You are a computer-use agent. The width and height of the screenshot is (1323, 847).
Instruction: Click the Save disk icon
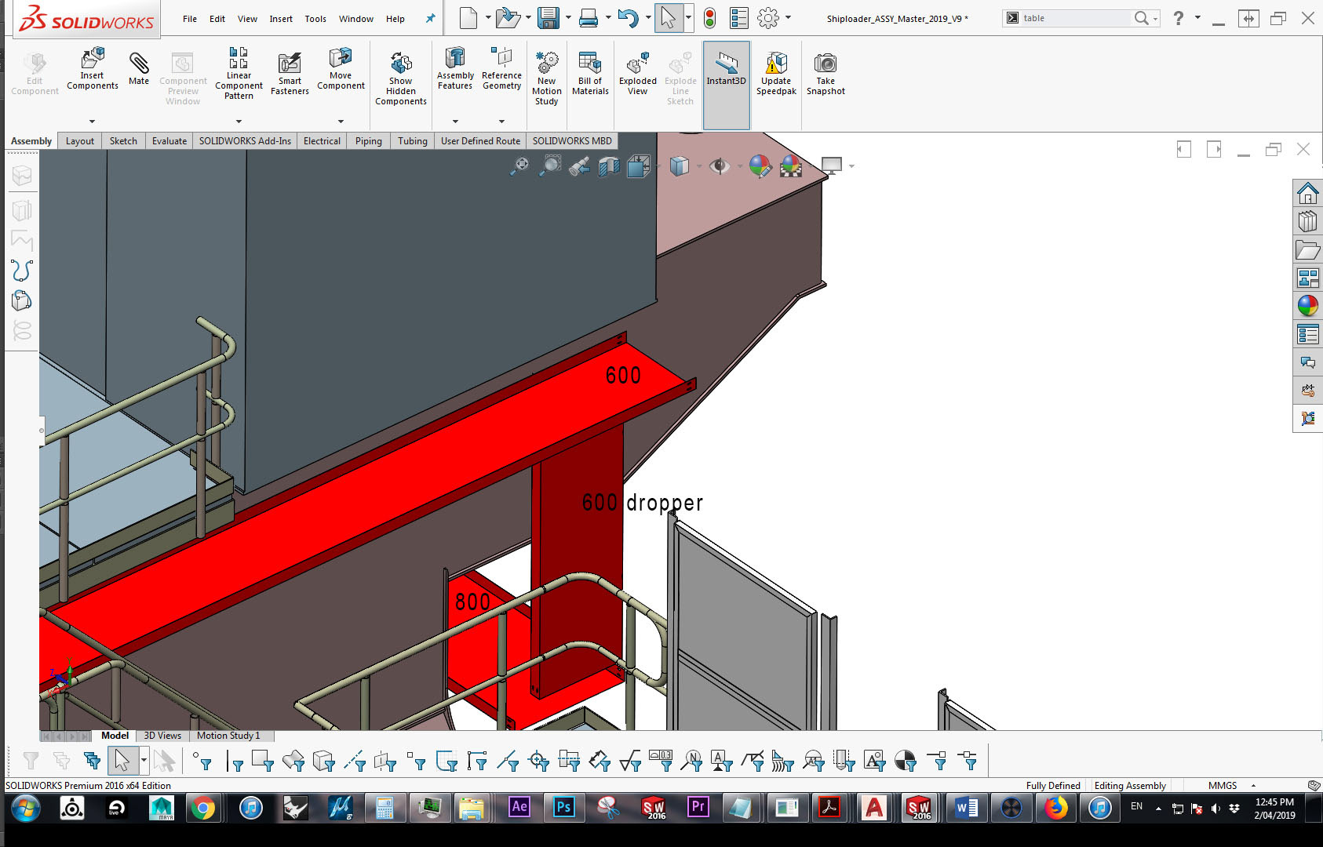[x=549, y=18]
